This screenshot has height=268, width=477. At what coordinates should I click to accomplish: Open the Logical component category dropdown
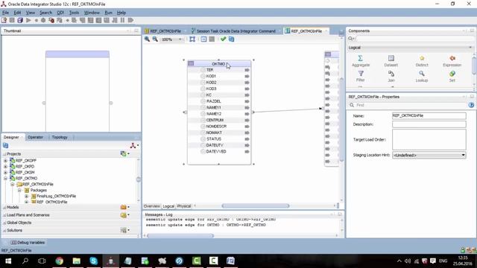pos(470,48)
